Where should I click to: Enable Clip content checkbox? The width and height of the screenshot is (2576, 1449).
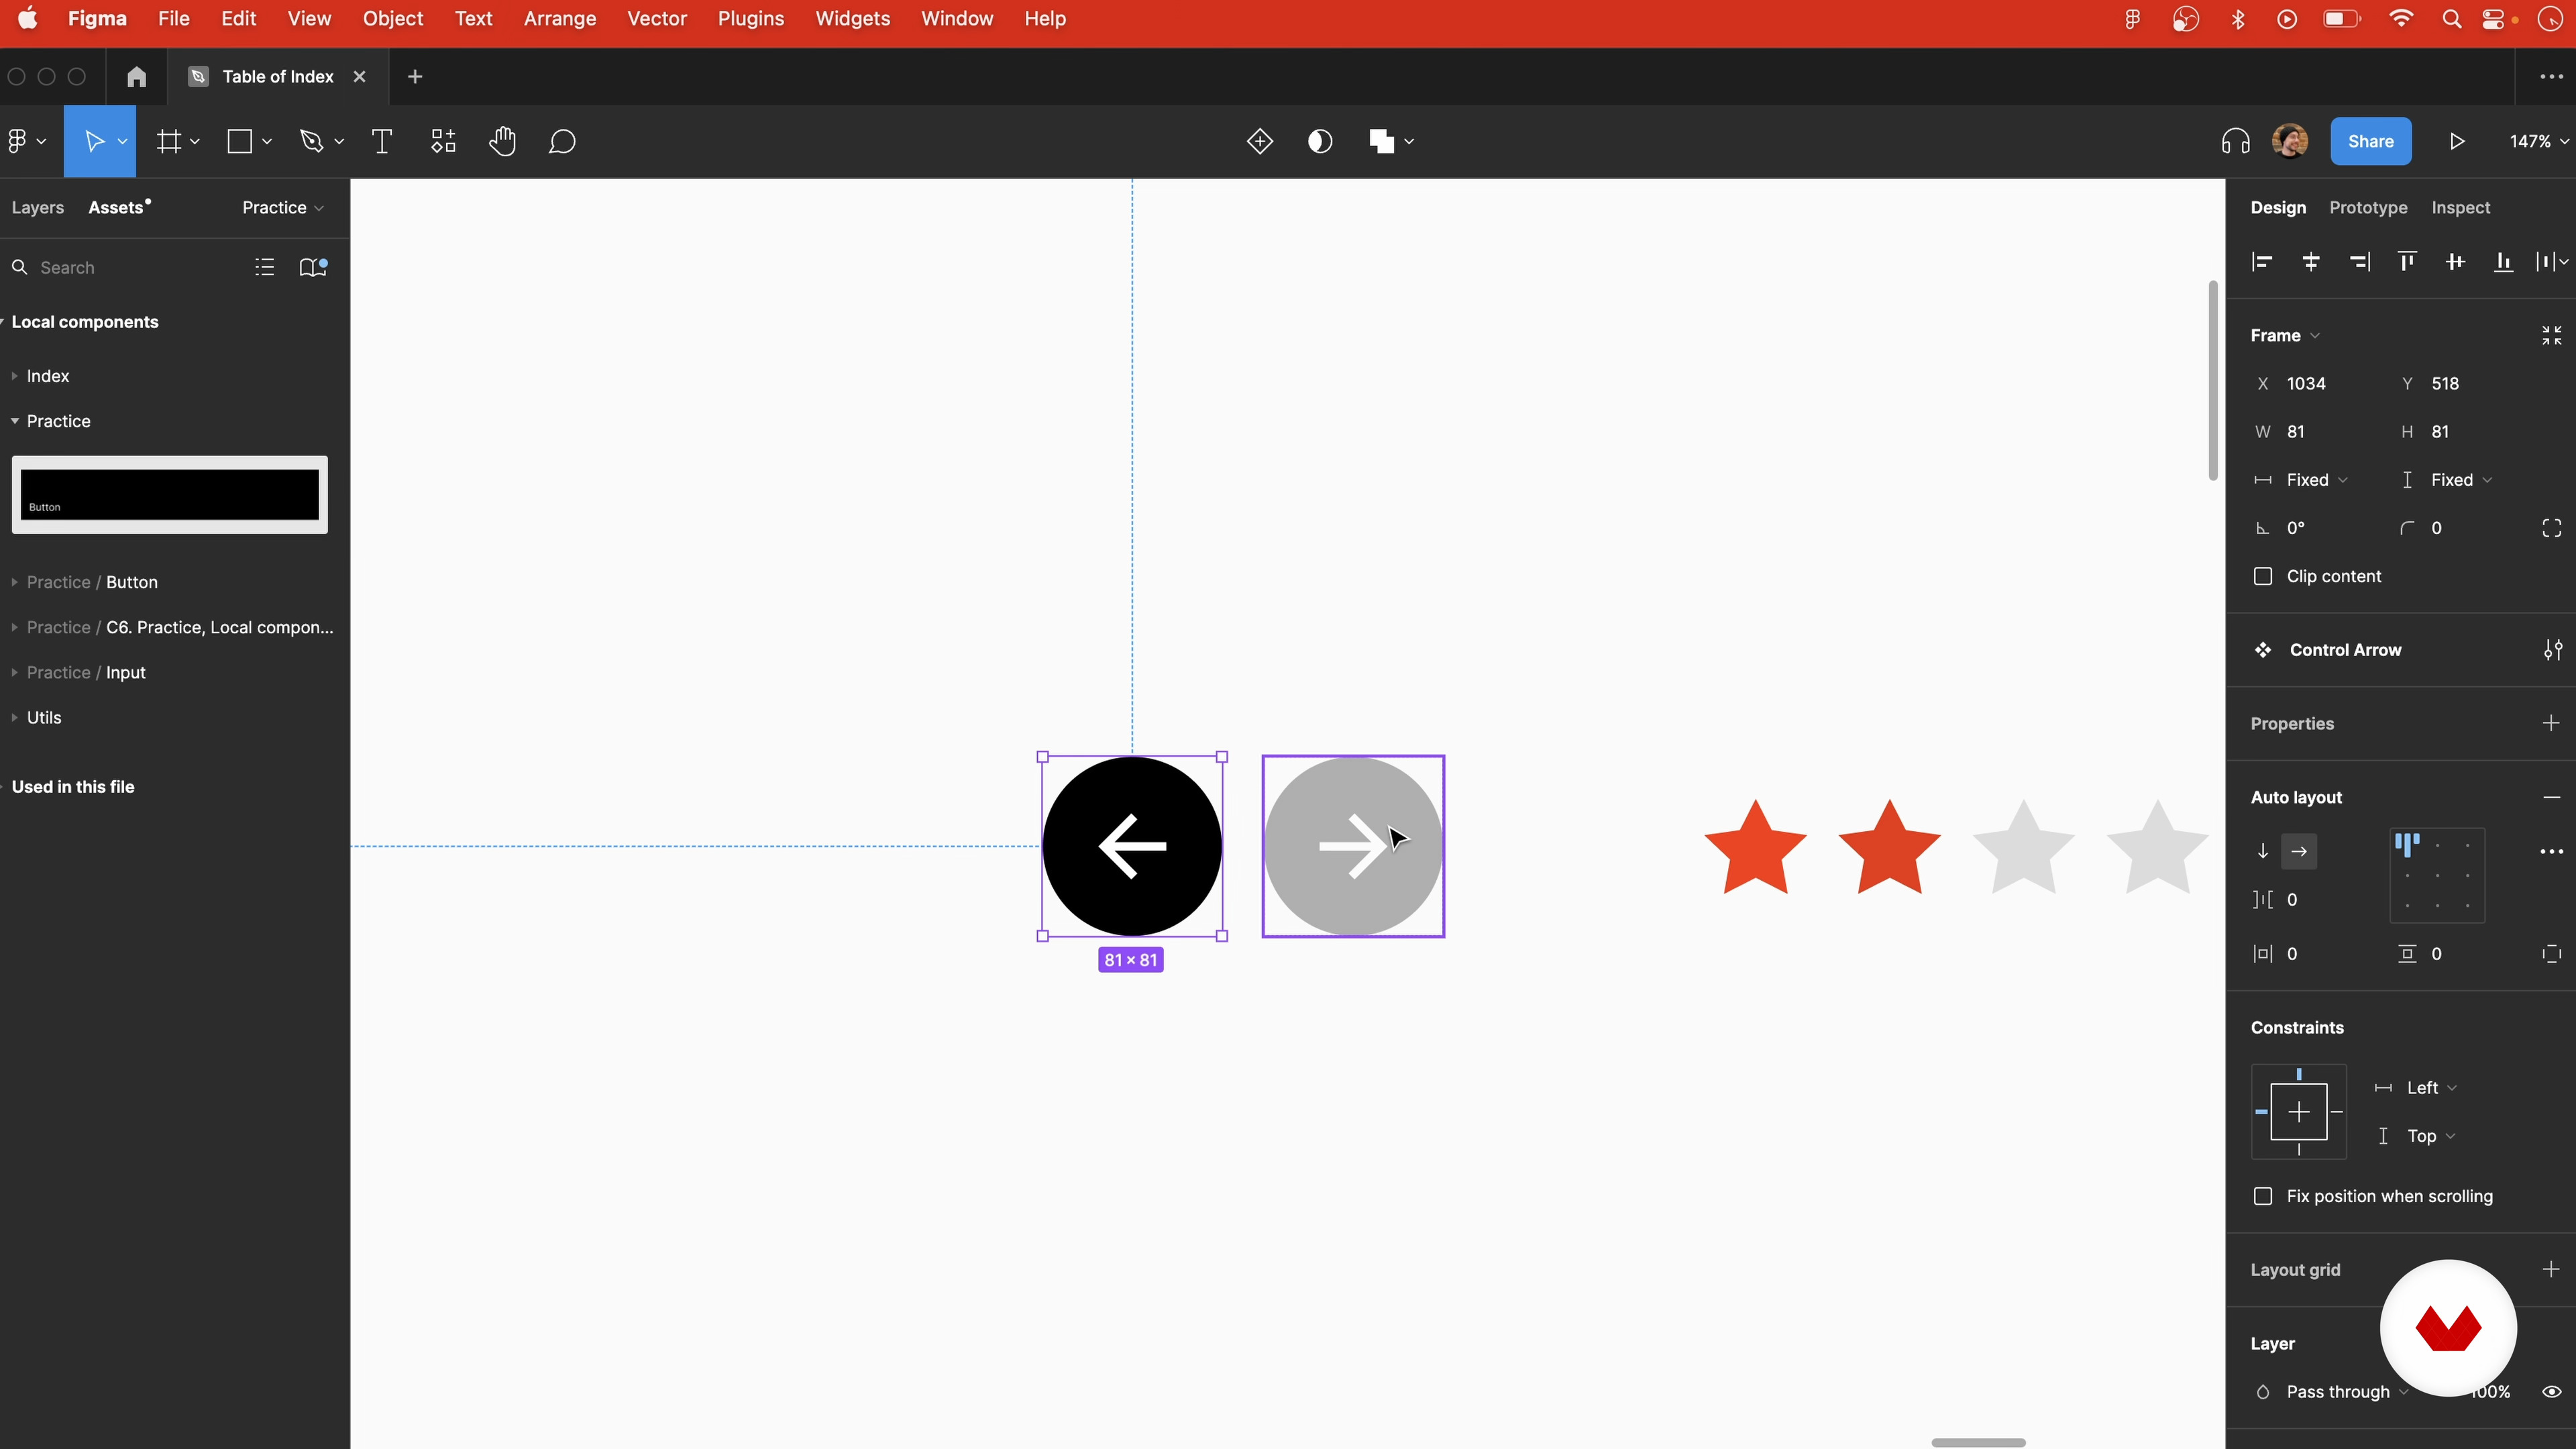(2263, 576)
